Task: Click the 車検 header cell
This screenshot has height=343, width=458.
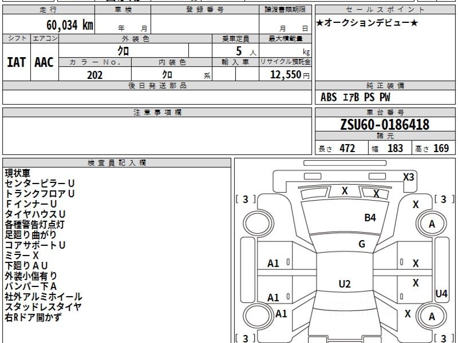Action: (123, 10)
